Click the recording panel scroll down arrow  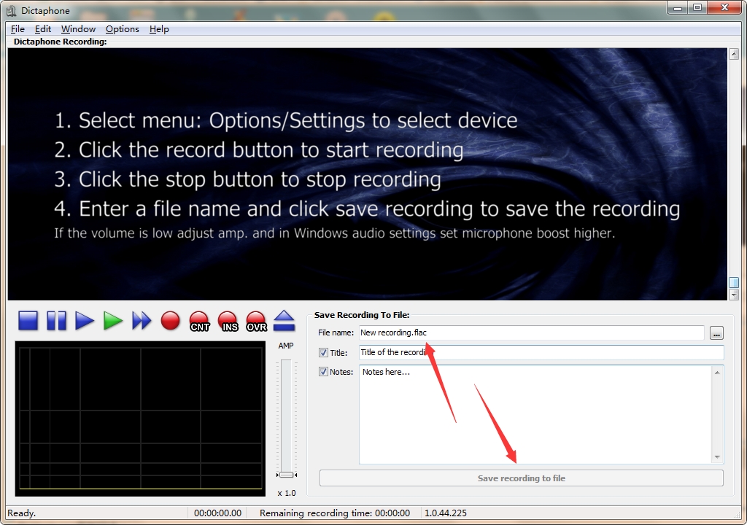tap(734, 295)
